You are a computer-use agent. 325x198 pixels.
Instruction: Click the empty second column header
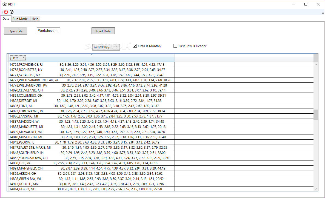point(244,58)
